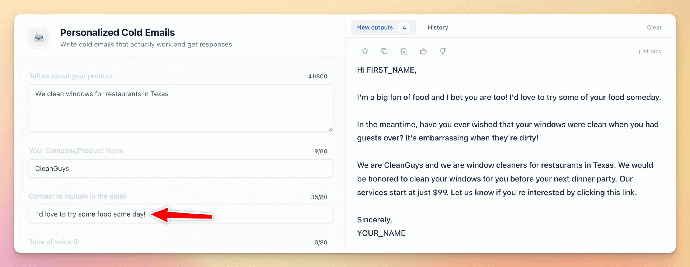Switch to the New outputs tab
The width and height of the screenshot is (690, 267).
(375, 27)
